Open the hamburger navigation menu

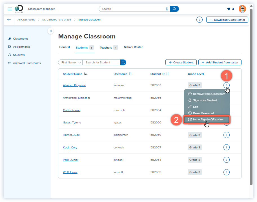(10, 9)
